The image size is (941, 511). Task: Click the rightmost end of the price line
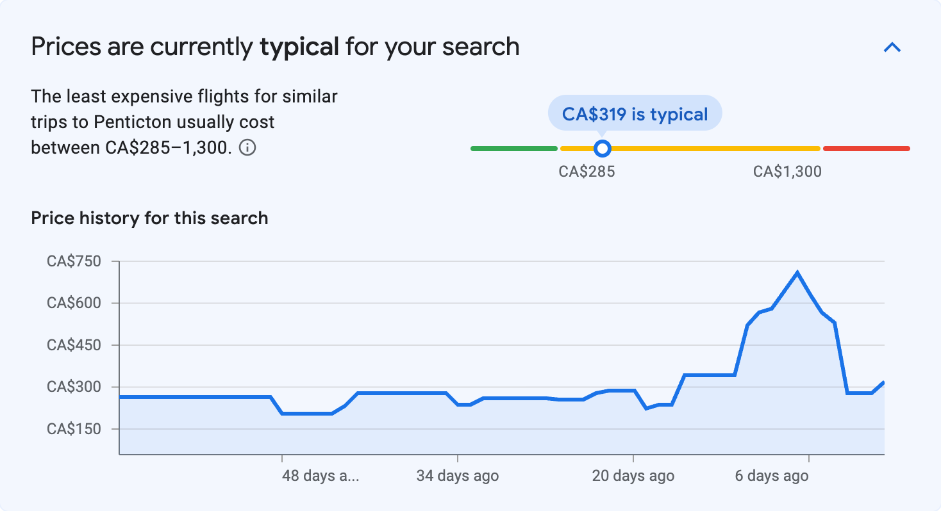(883, 383)
